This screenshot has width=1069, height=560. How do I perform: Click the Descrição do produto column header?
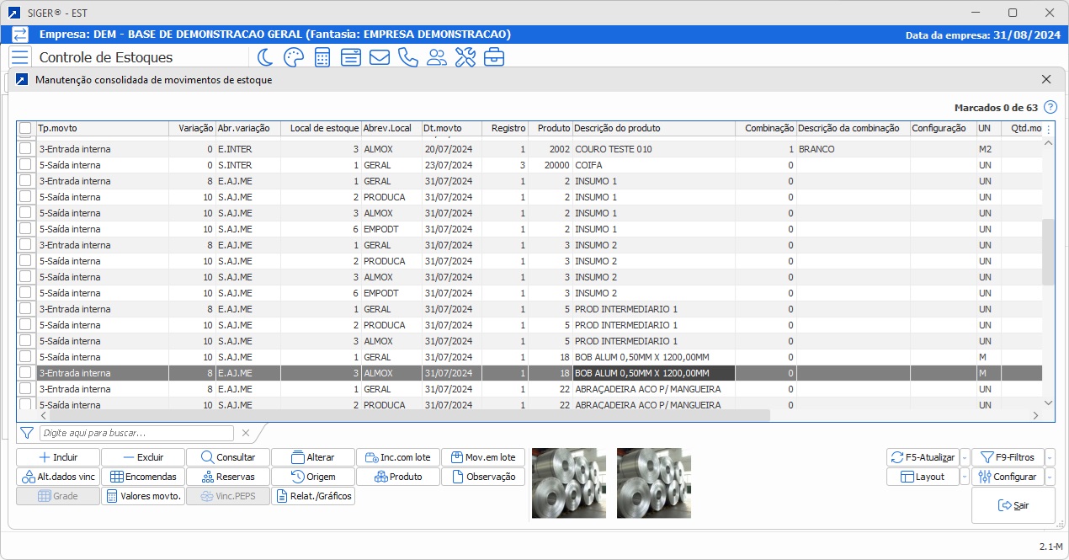coord(652,129)
